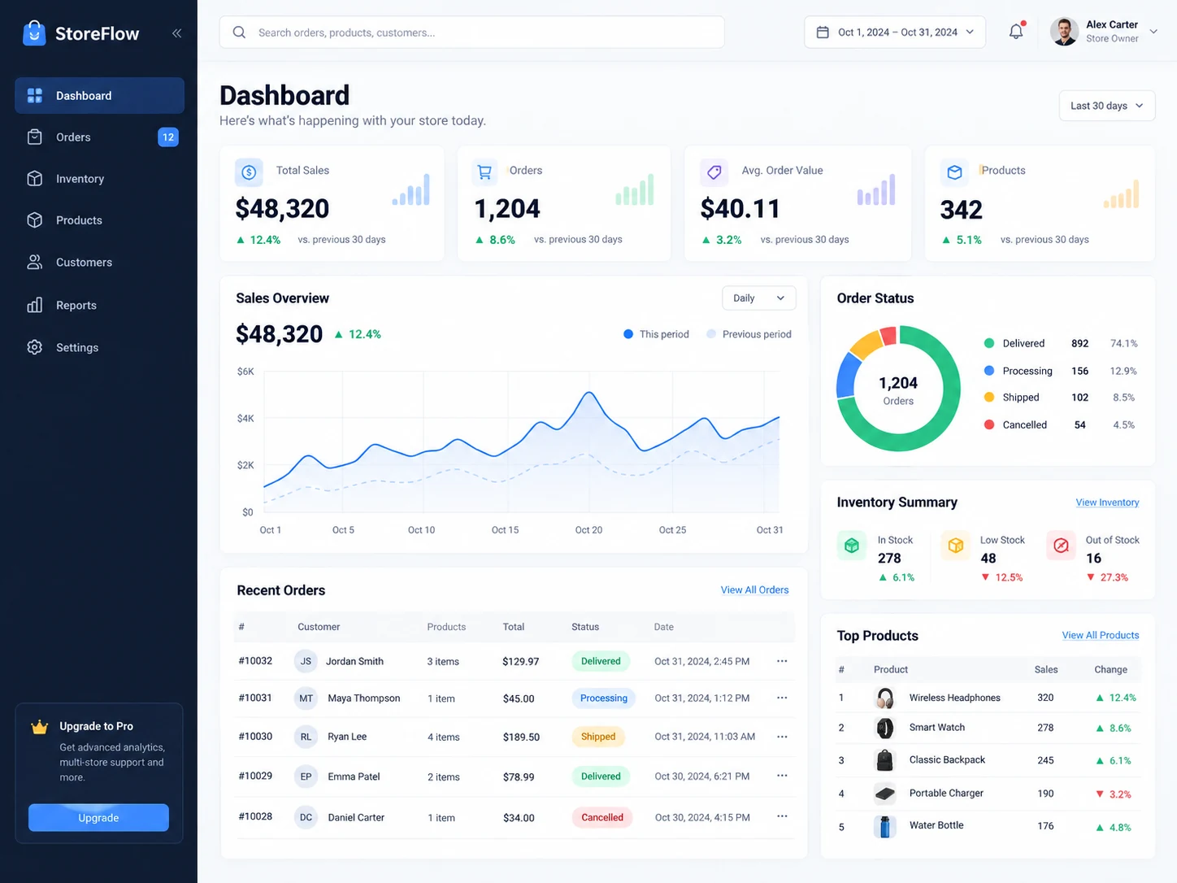Click the red Cancelled donut segment
This screenshot has height=883, width=1177.
pyautogui.click(x=888, y=335)
